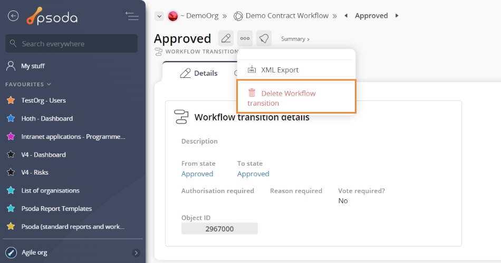Open the From state Approved link
This screenshot has width=501, height=263.
coord(197,174)
